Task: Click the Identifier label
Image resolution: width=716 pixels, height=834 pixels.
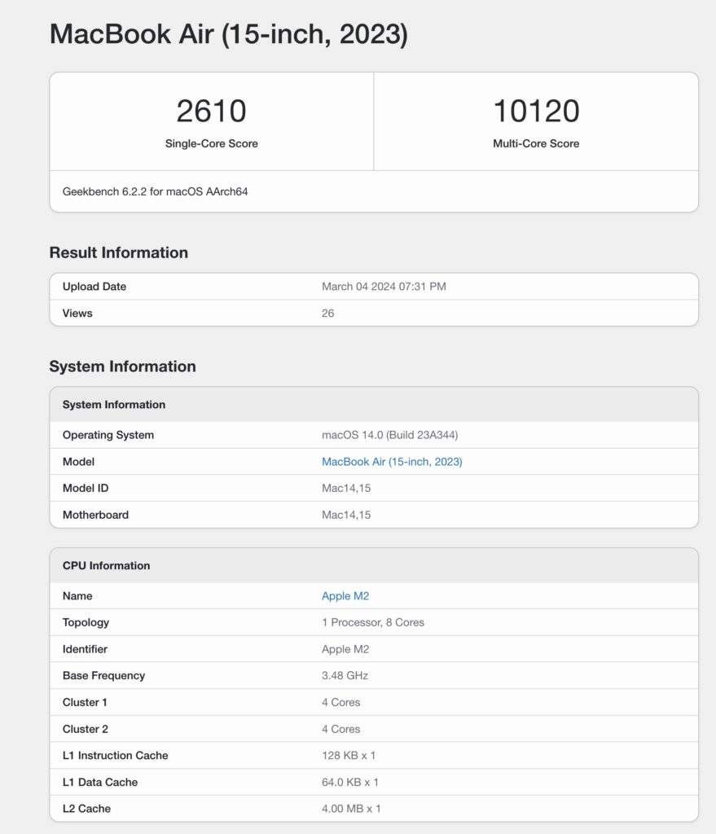Action: (x=85, y=649)
